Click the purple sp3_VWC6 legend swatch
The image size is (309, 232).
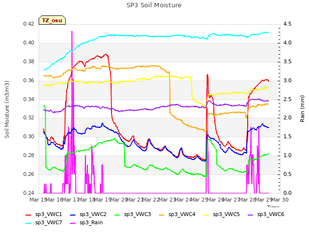coord(251,215)
